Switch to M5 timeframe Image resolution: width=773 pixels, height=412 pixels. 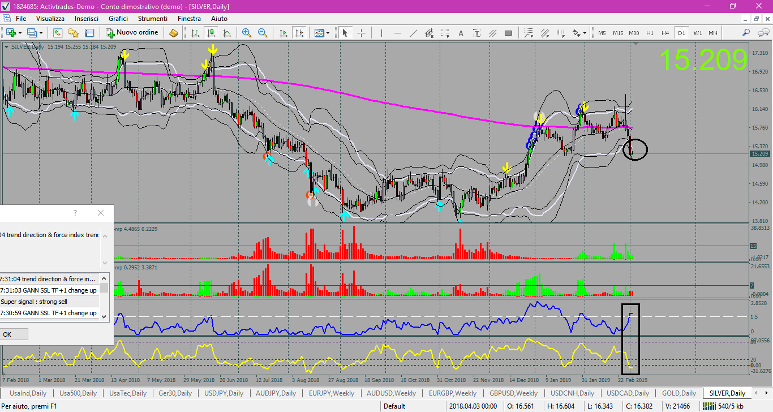click(602, 33)
